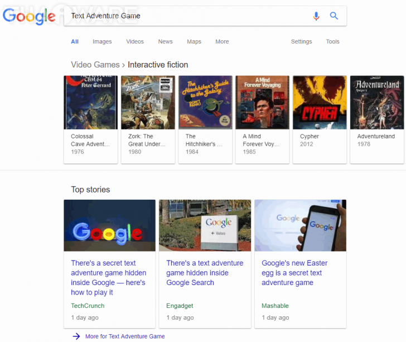
Task: Select the All results tab
Action: click(75, 41)
